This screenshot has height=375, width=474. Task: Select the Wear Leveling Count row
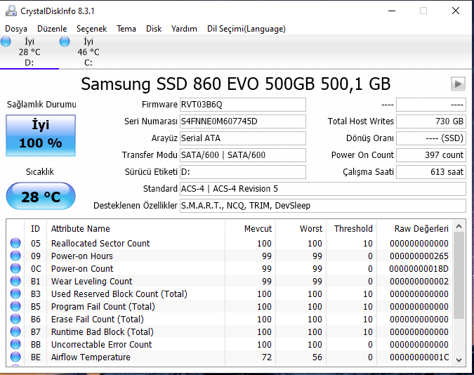230,281
